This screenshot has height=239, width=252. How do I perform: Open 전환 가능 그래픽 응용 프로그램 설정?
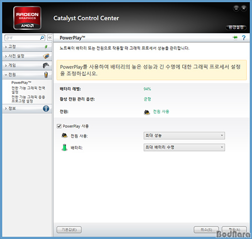click(28, 99)
